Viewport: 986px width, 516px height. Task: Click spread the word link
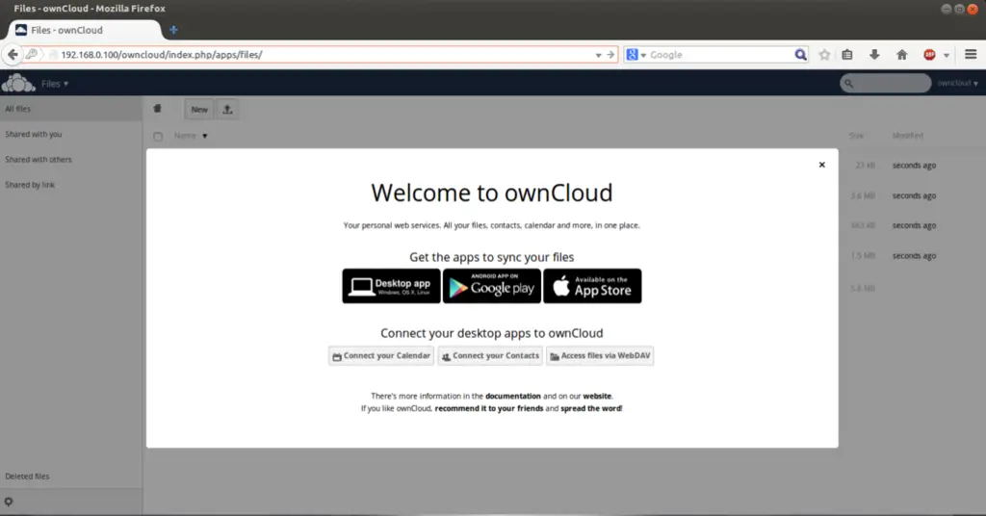(x=590, y=408)
